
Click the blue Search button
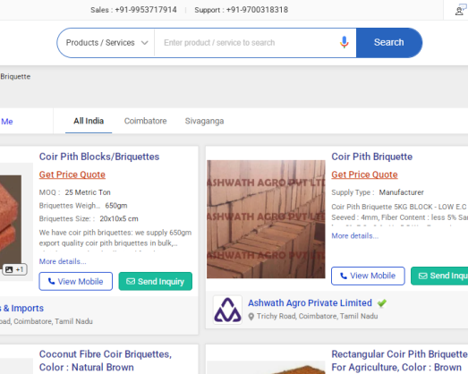point(389,43)
